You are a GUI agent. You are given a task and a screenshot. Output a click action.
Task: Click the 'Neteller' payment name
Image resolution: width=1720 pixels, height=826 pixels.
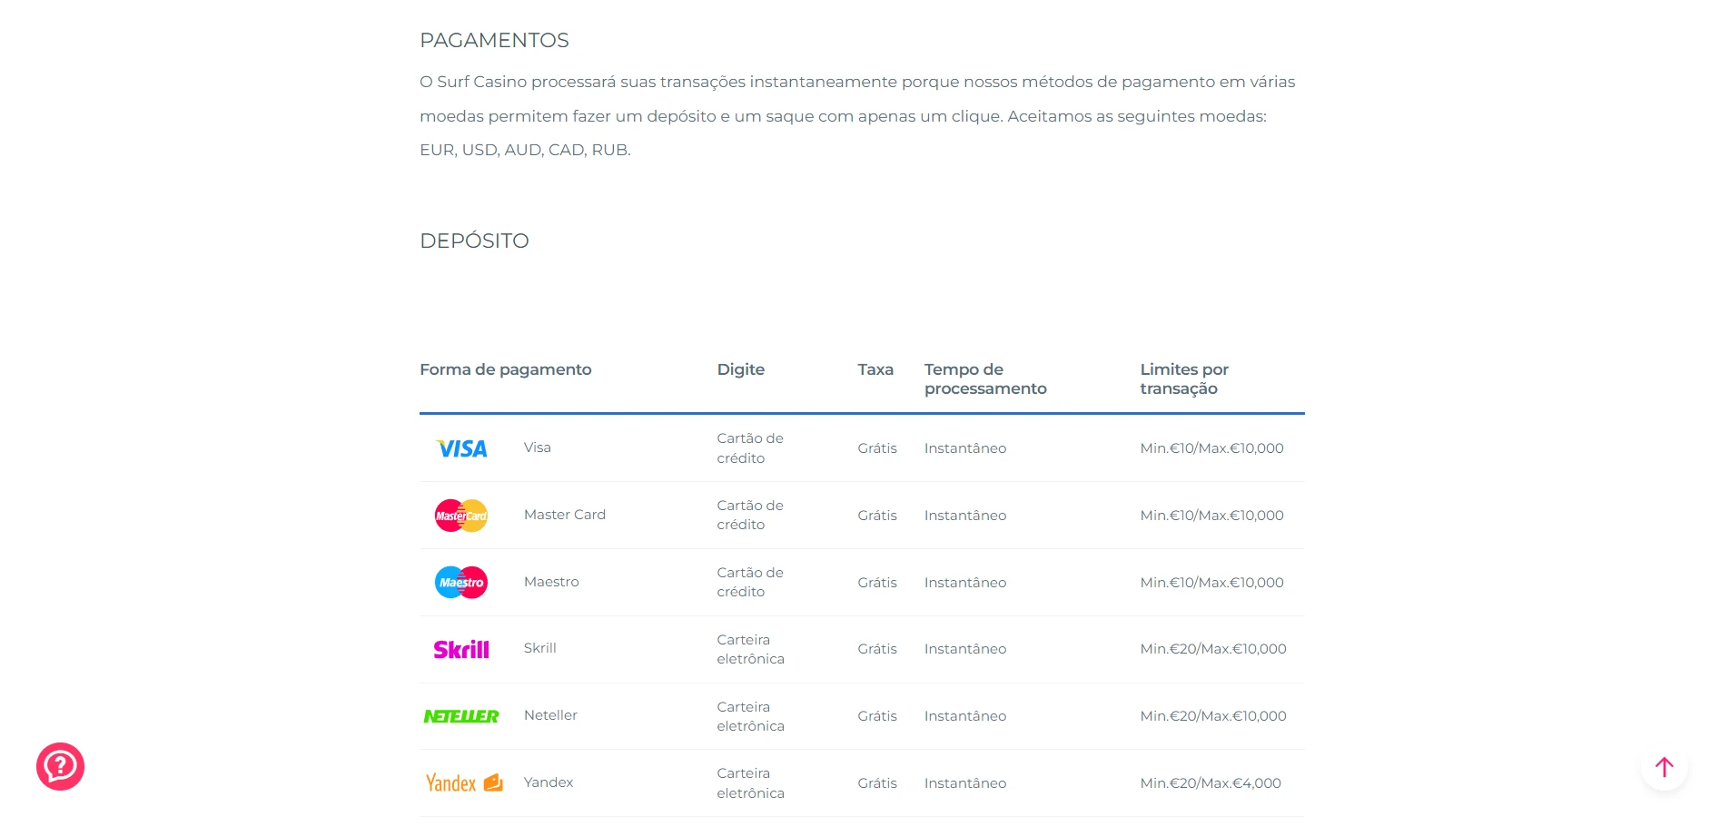pos(550,715)
